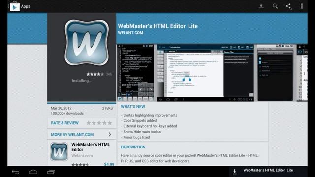Select the DESCRIPTION heading
Screen dimensions: 315x177
133,147
